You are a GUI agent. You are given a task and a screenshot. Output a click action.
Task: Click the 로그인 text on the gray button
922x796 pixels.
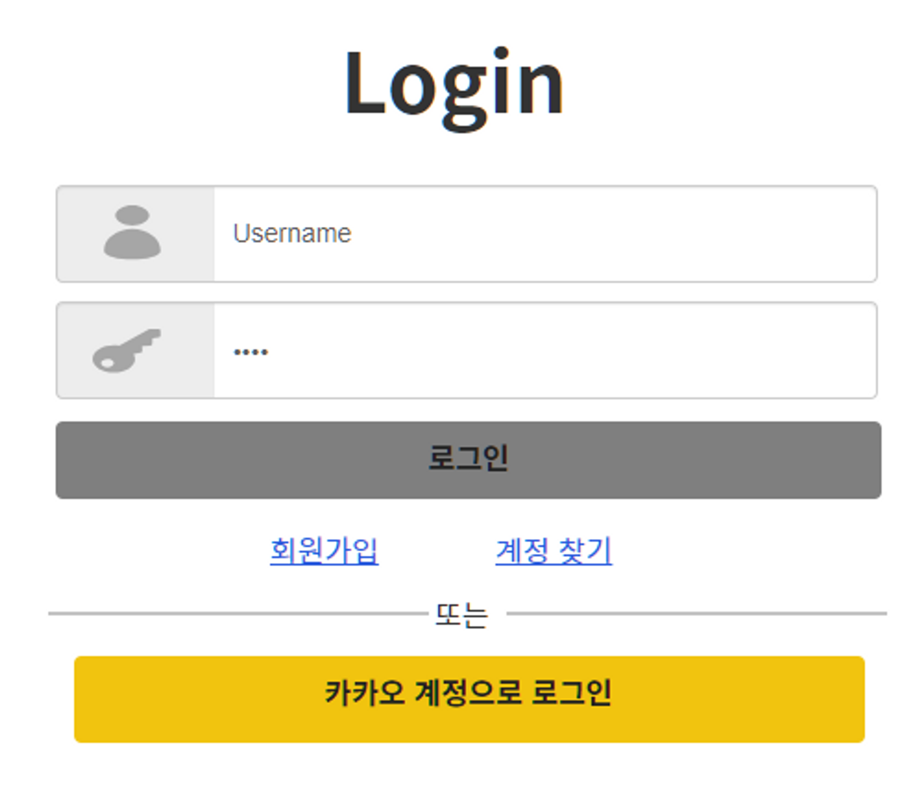[468, 458]
